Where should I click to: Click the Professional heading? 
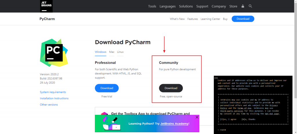[105, 63]
